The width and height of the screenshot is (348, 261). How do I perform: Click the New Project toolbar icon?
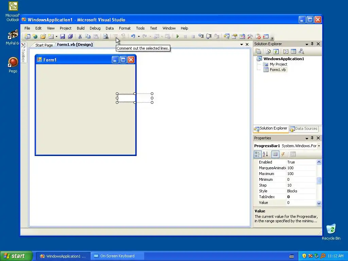click(x=28, y=36)
